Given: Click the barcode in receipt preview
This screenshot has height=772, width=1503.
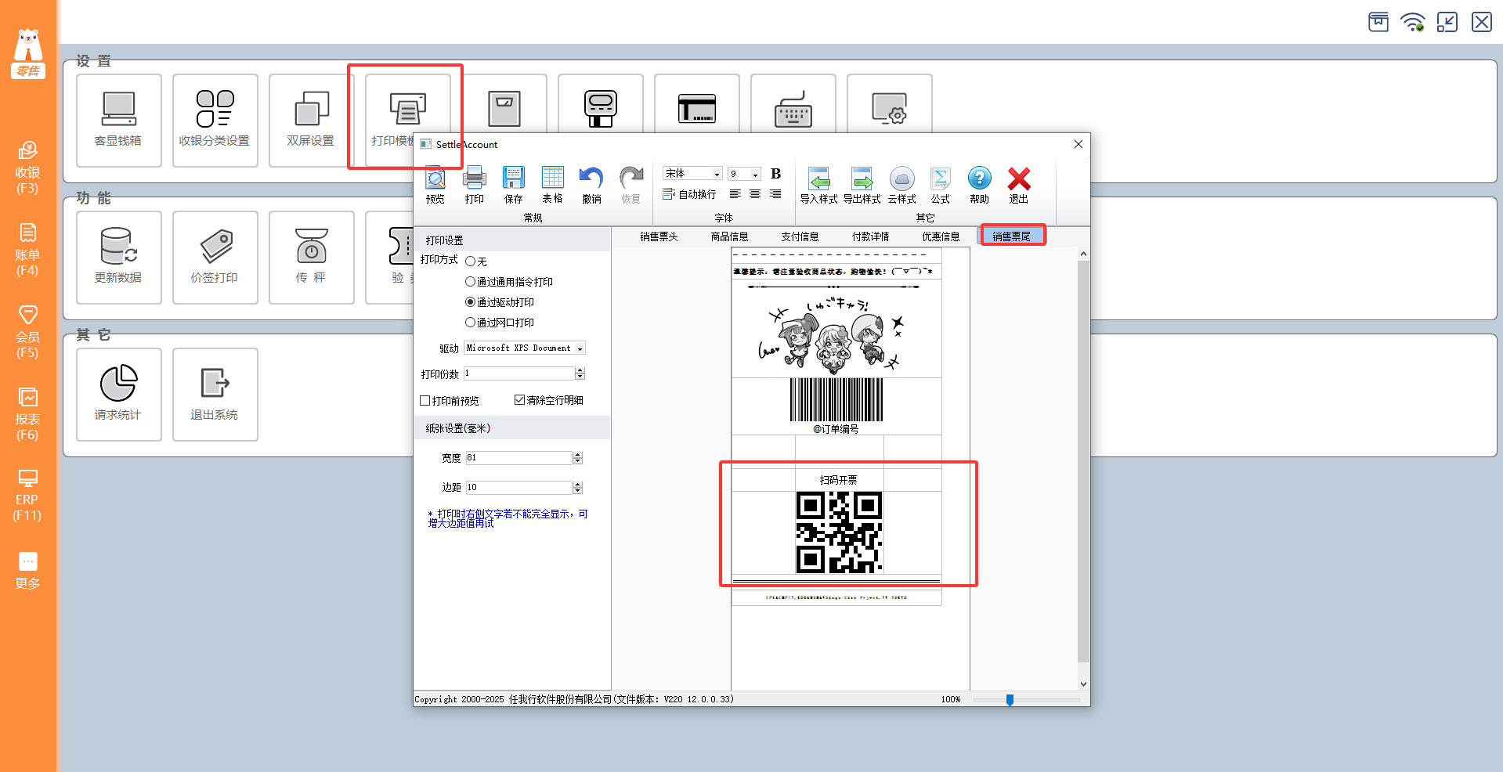Looking at the screenshot, I should click(836, 400).
